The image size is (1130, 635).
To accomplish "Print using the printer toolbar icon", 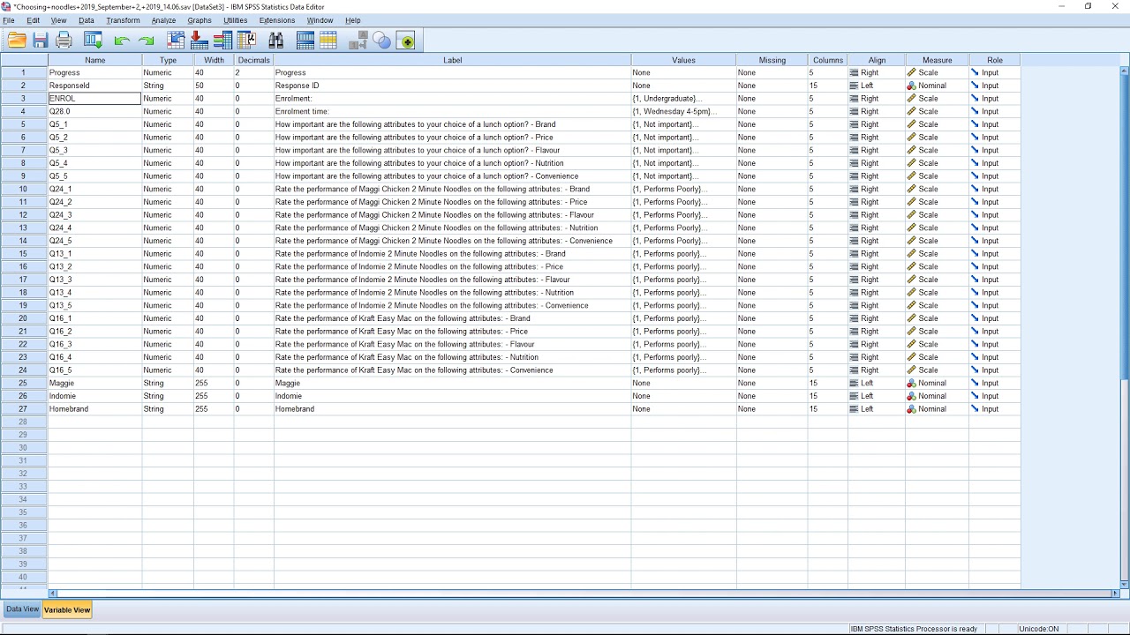I will 64,41.
